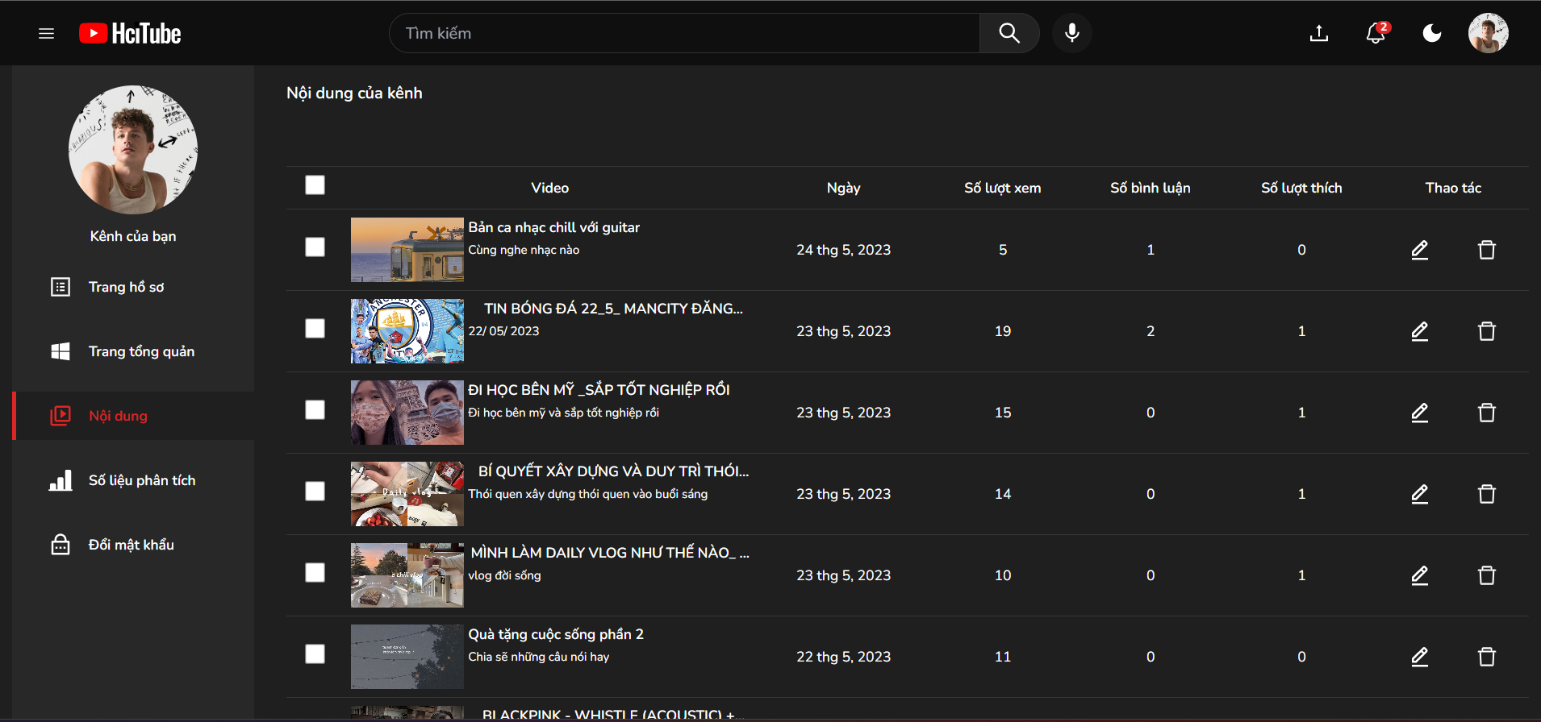Check box for ĐI HỌC BÊN MỸ video
This screenshot has width=1541, height=722.
pyautogui.click(x=315, y=410)
